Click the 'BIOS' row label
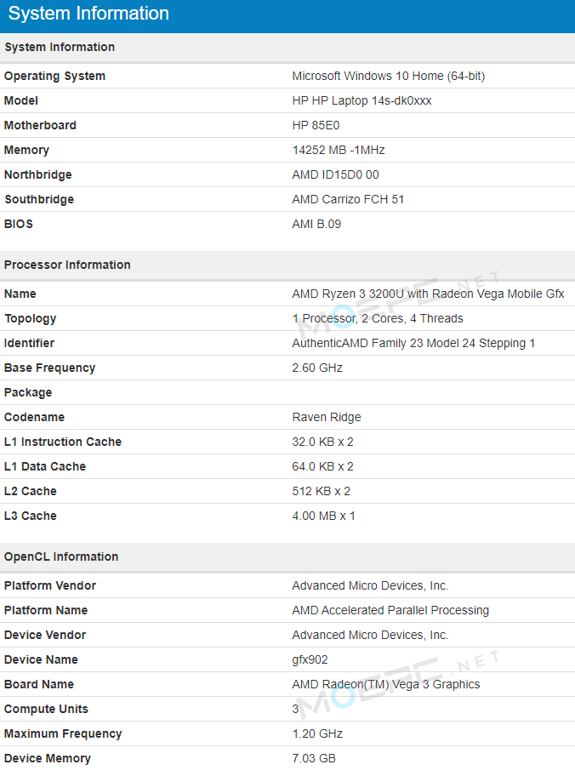The image size is (575, 776). 19,224
